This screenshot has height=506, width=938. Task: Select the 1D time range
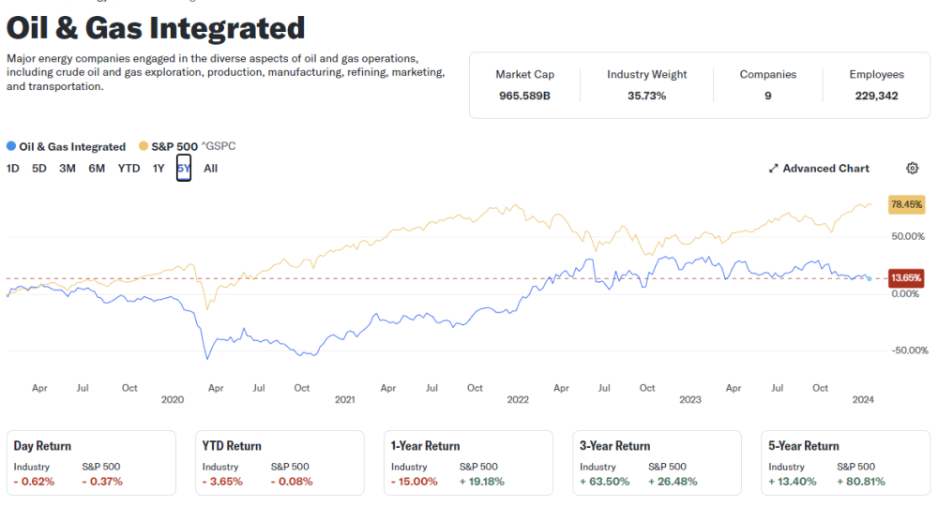pyautogui.click(x=13, y=169)
